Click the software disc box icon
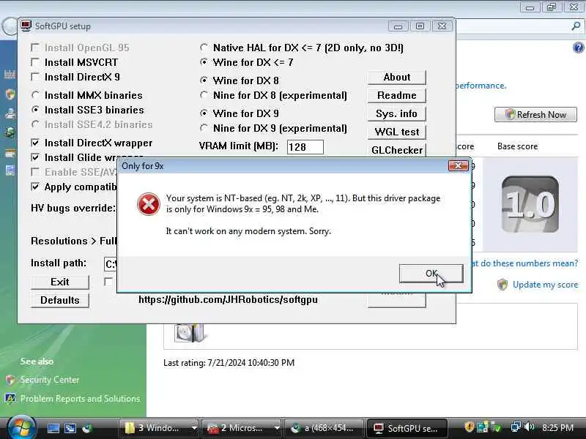 pyautogui.click(x=190, y=332)
